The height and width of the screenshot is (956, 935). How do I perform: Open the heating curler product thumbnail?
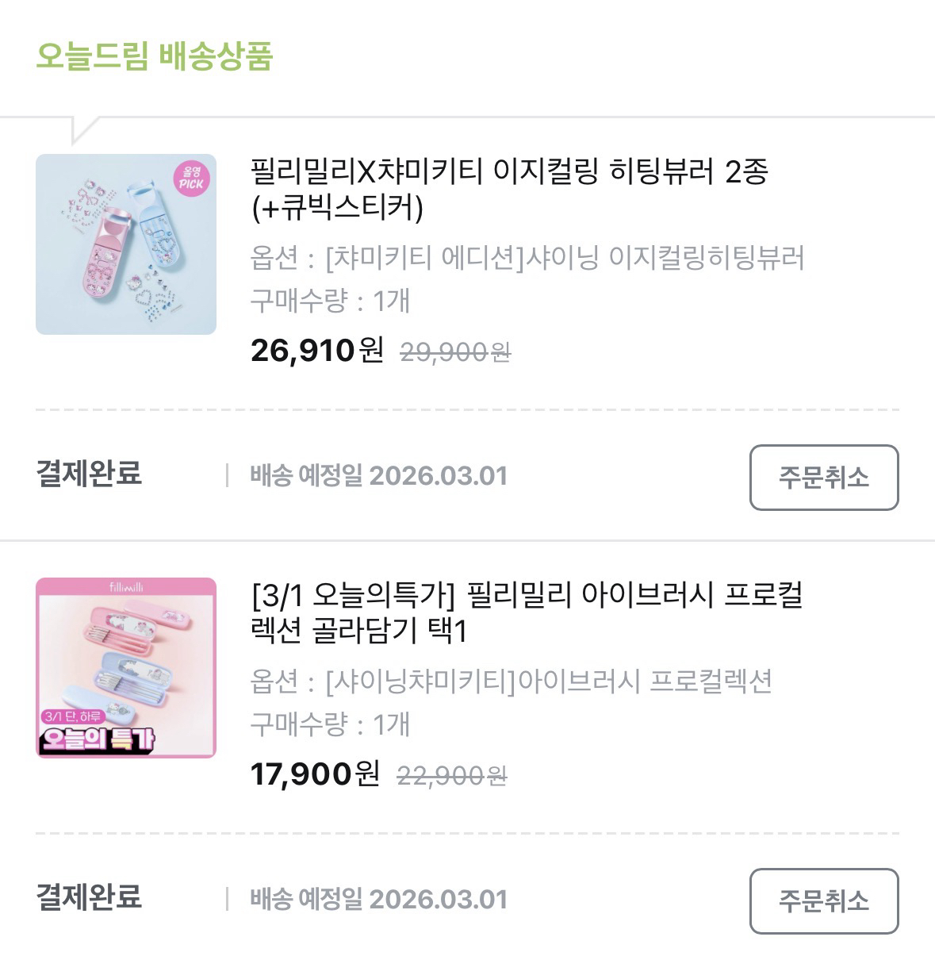[x=126, y=244]
